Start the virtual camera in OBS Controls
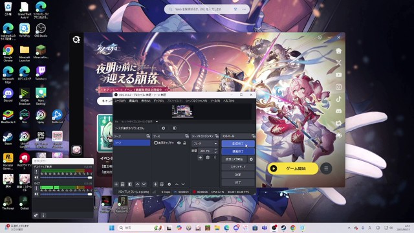 234,159
